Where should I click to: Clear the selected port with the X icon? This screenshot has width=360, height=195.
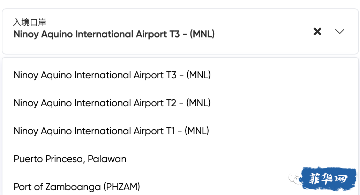(317, 31)
